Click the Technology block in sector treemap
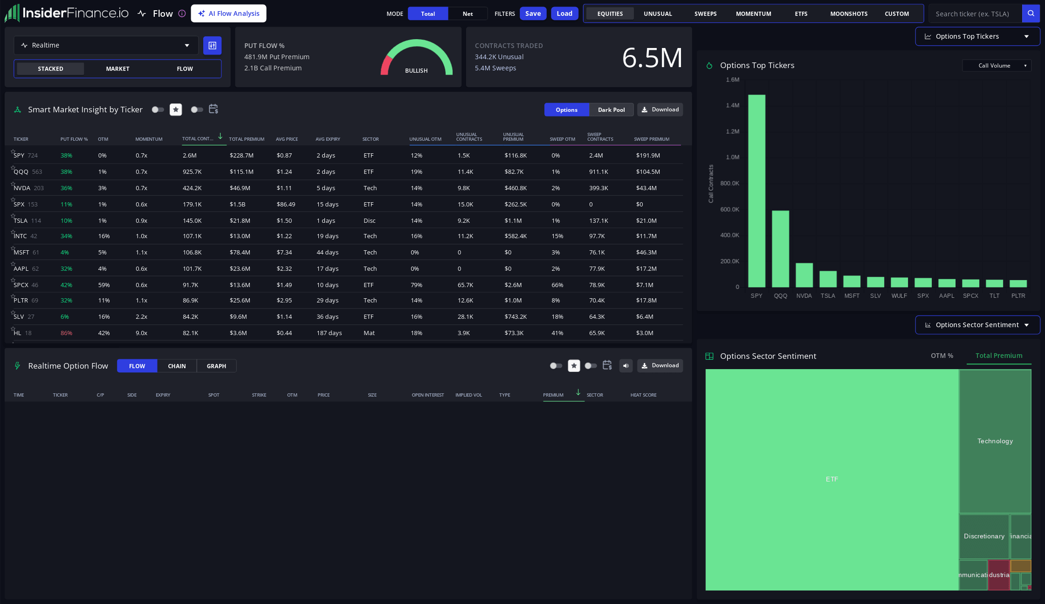Viewport: 1045px width, 604px height. click(x=995, y=441)
